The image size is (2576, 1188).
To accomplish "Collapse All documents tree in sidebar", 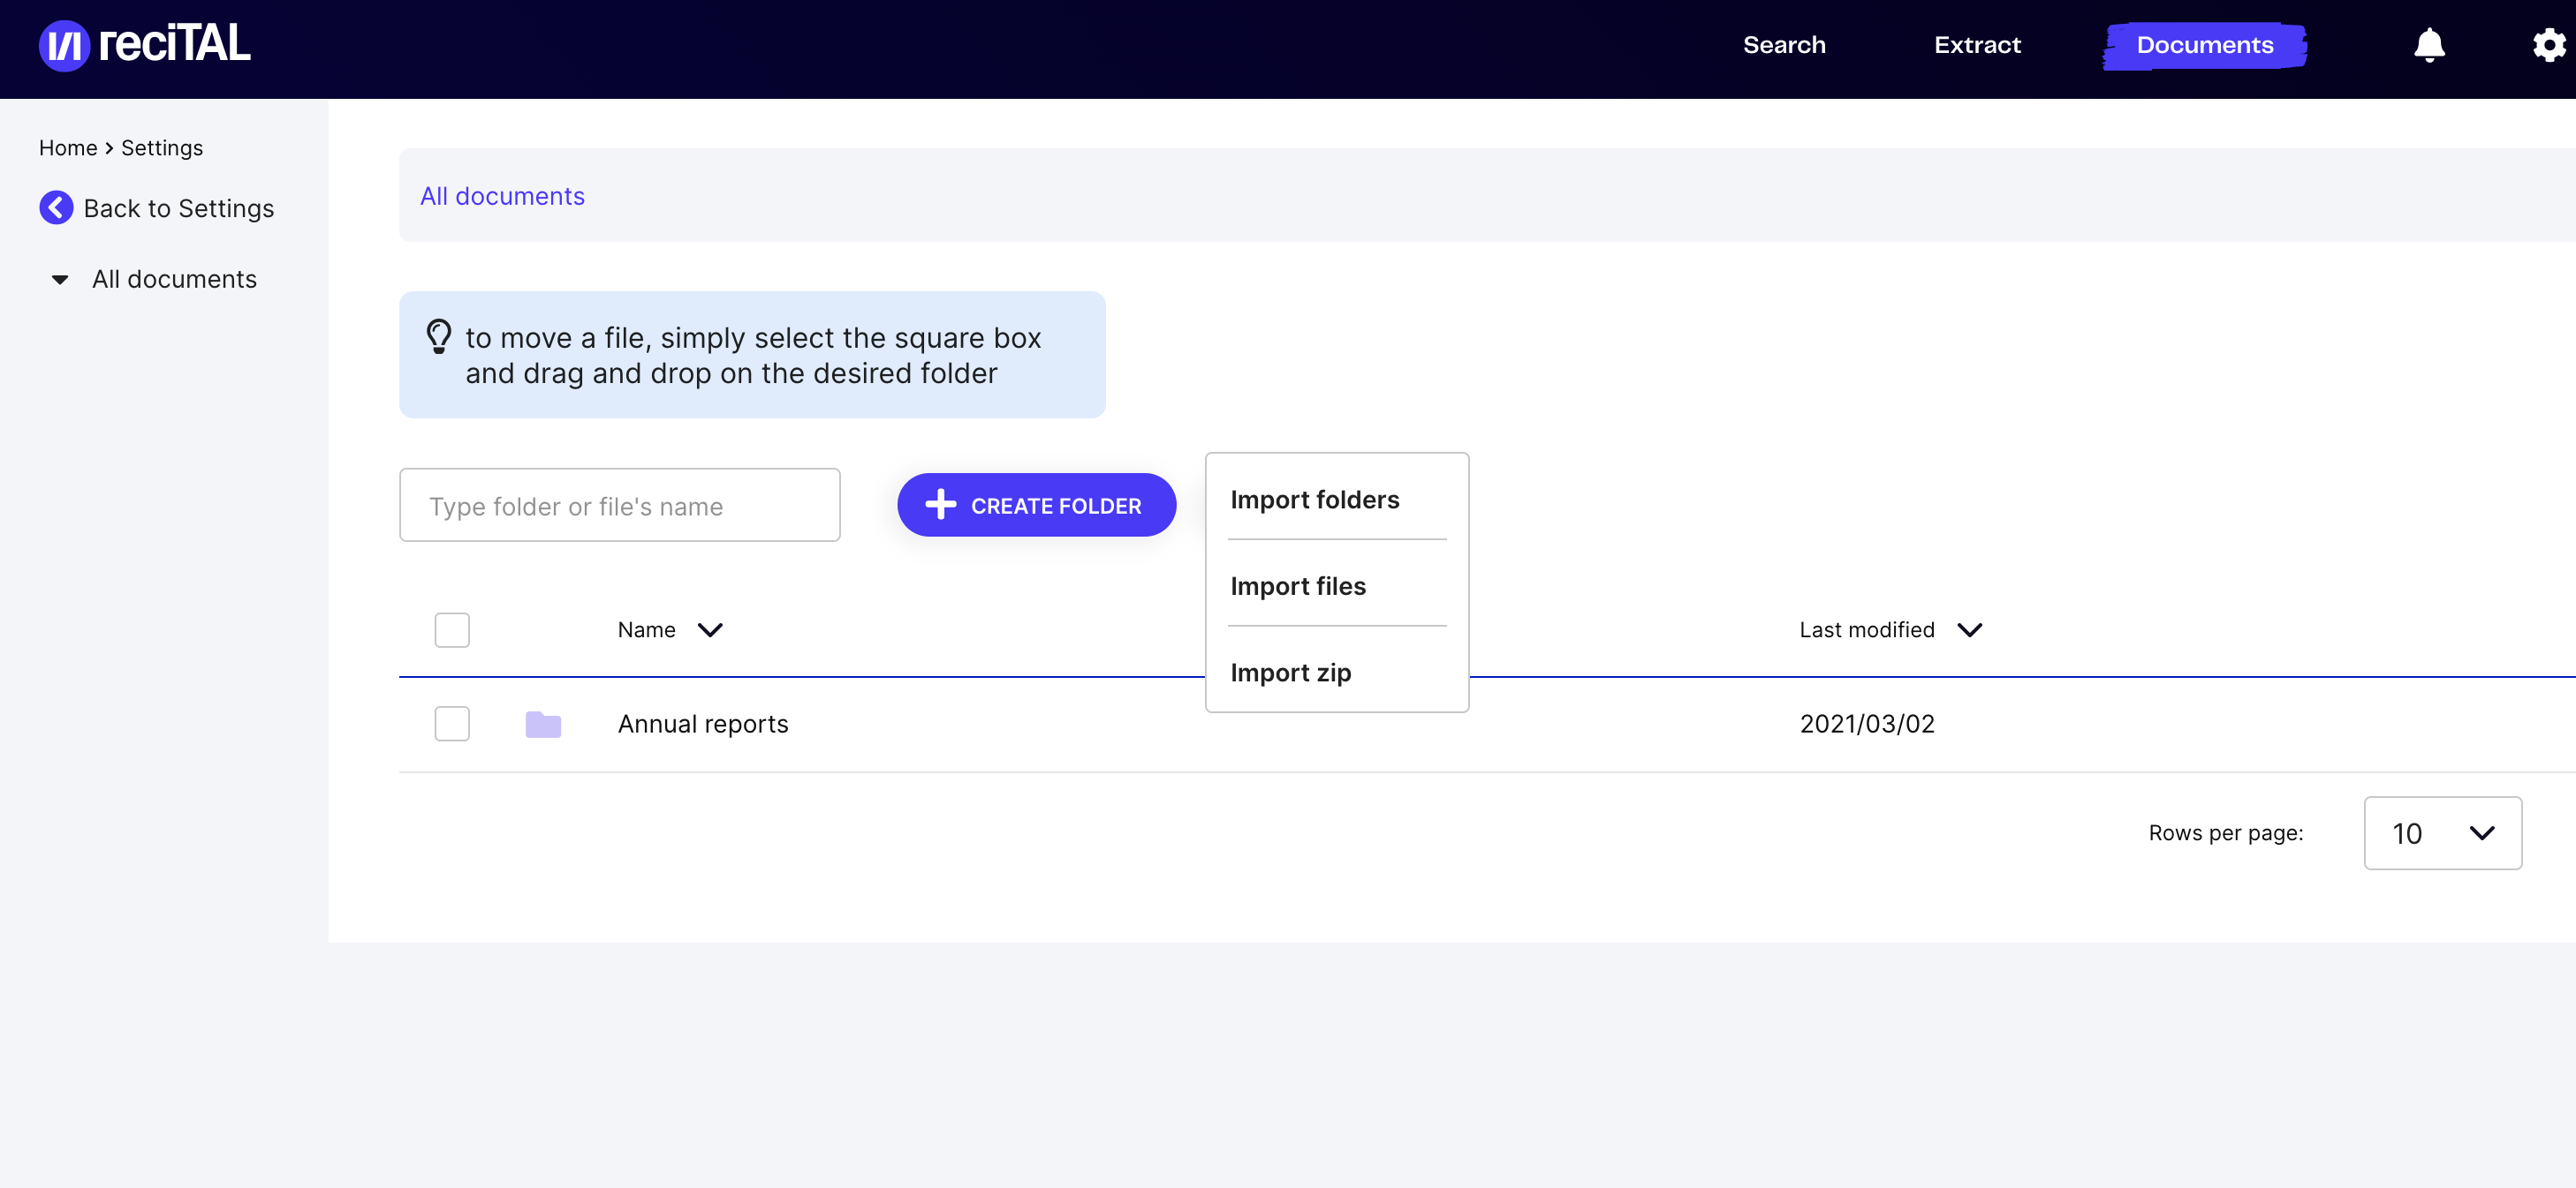I will (60, 280).
